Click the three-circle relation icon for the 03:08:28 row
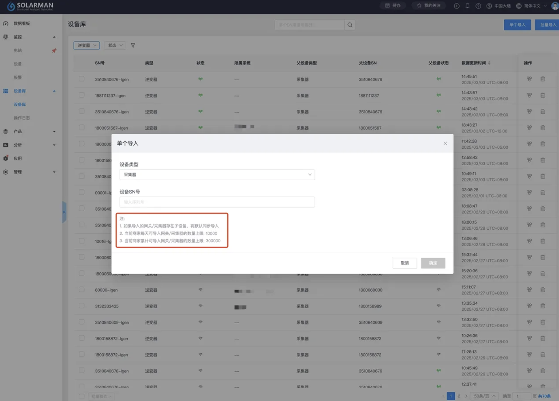This screenshot has width=559, height=401. click(x=529, y=192)
